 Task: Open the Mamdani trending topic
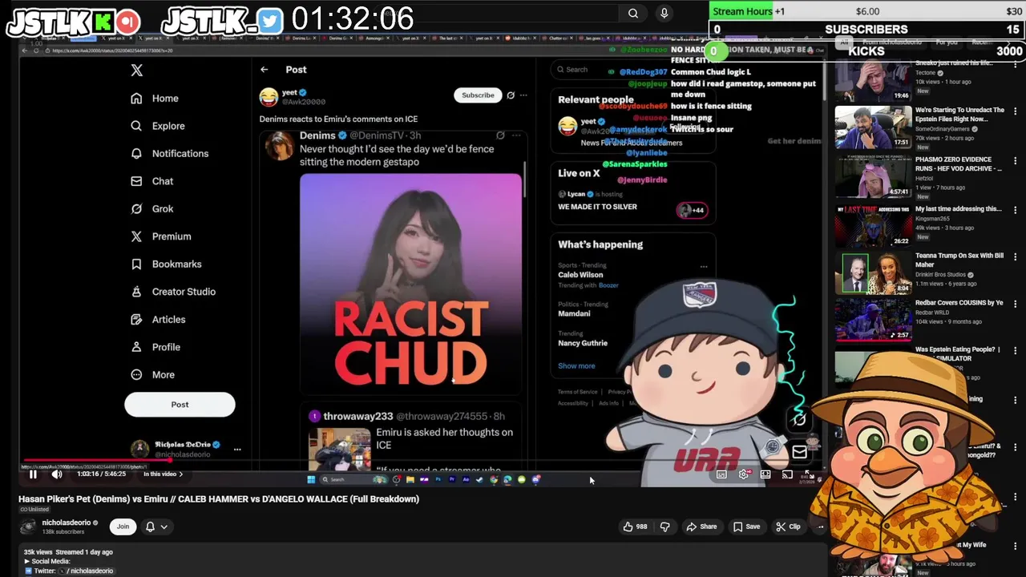[574, 313]
